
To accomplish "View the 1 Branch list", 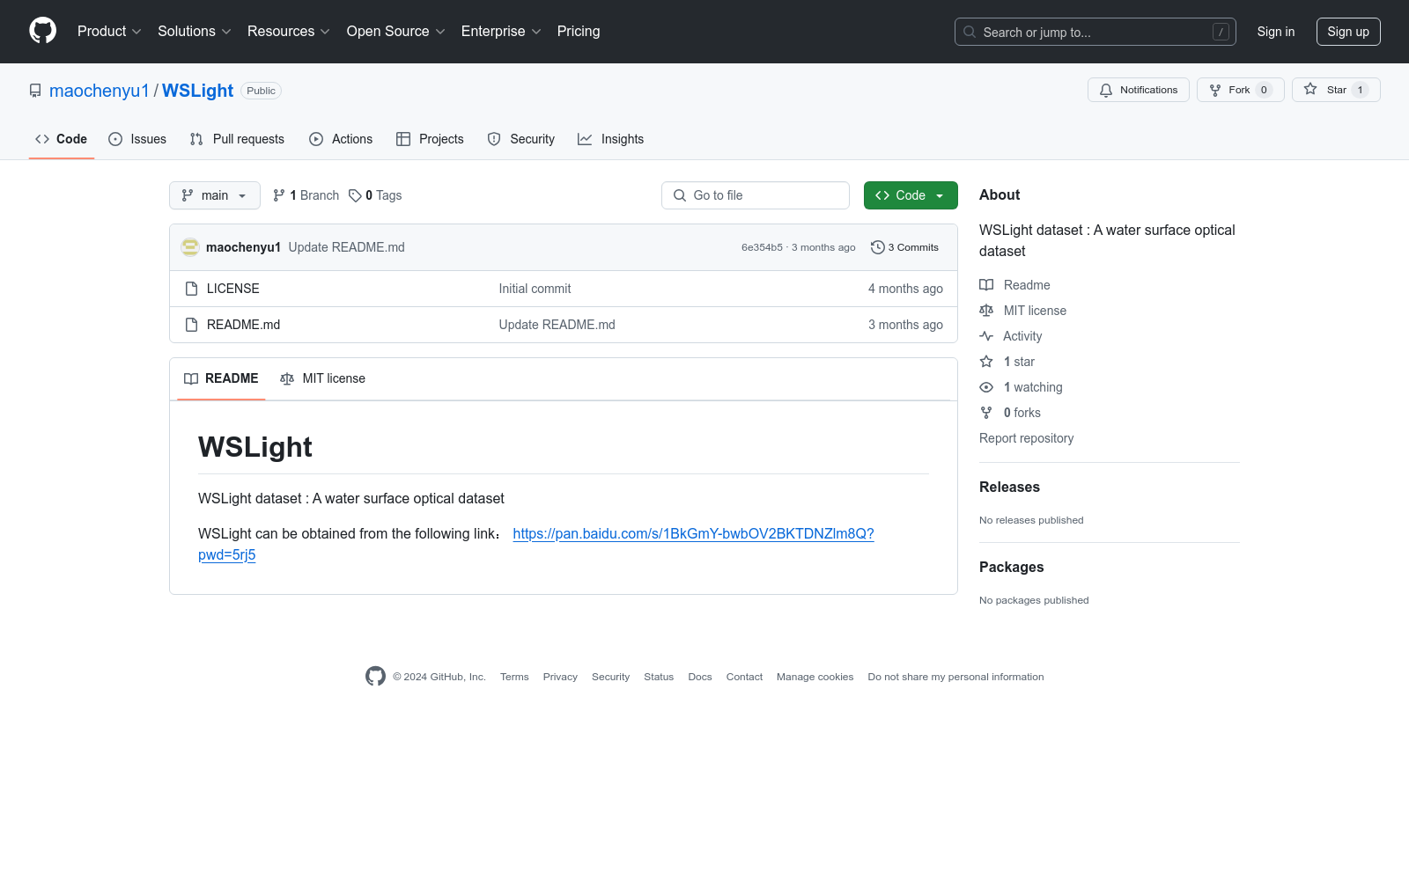I will click(x=306, y=195).
